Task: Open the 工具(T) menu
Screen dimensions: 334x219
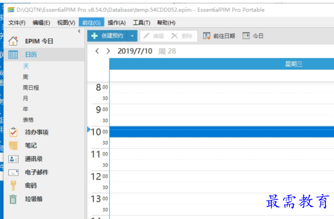Action: pos(142,22)
